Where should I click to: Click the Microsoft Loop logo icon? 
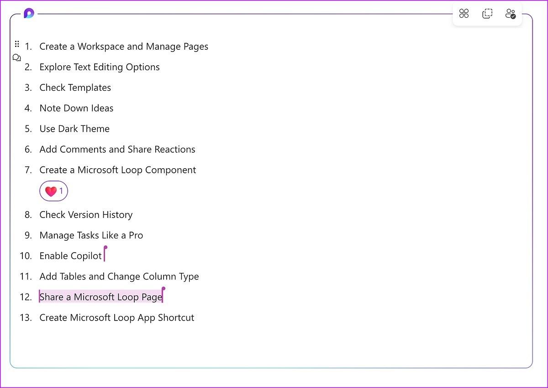pos(29,13)
